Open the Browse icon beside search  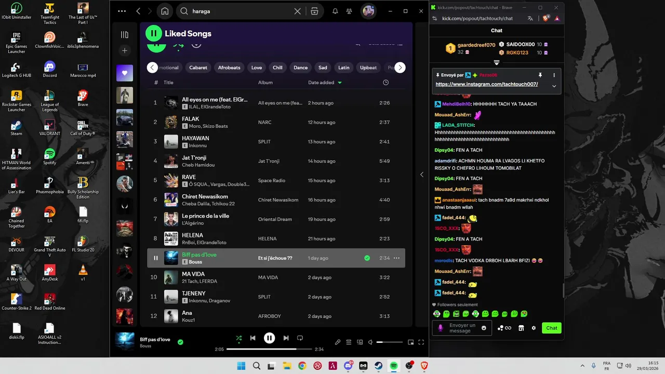click(314, 11)
